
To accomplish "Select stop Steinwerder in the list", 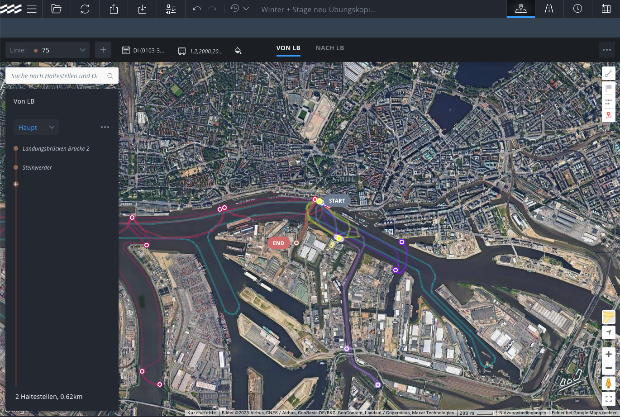I will tap(37, 167).
